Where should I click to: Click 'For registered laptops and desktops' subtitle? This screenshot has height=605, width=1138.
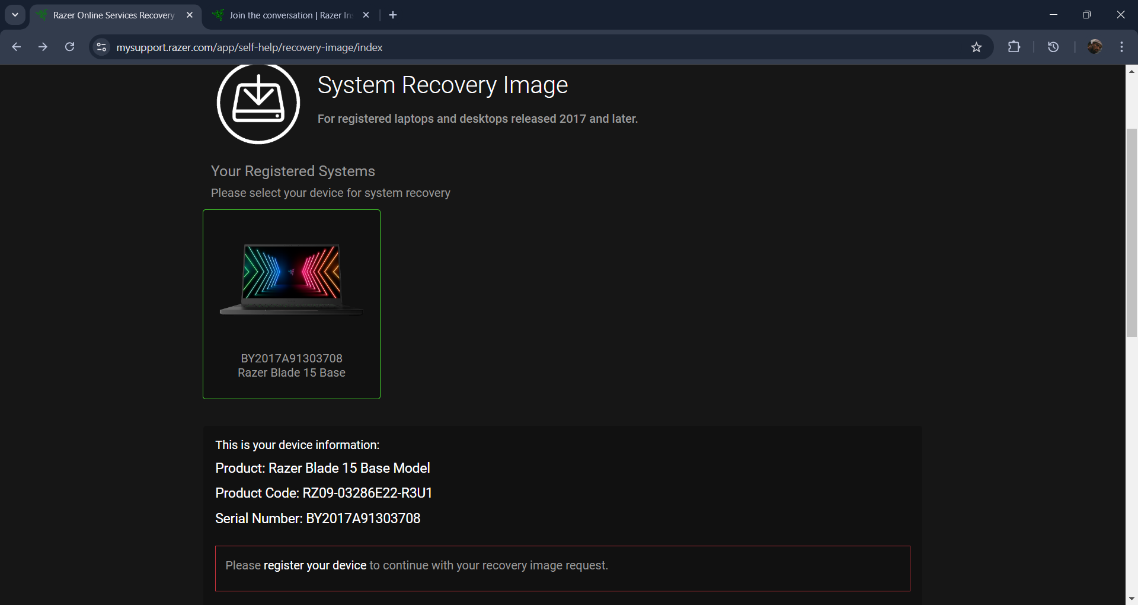pos(478,119)
